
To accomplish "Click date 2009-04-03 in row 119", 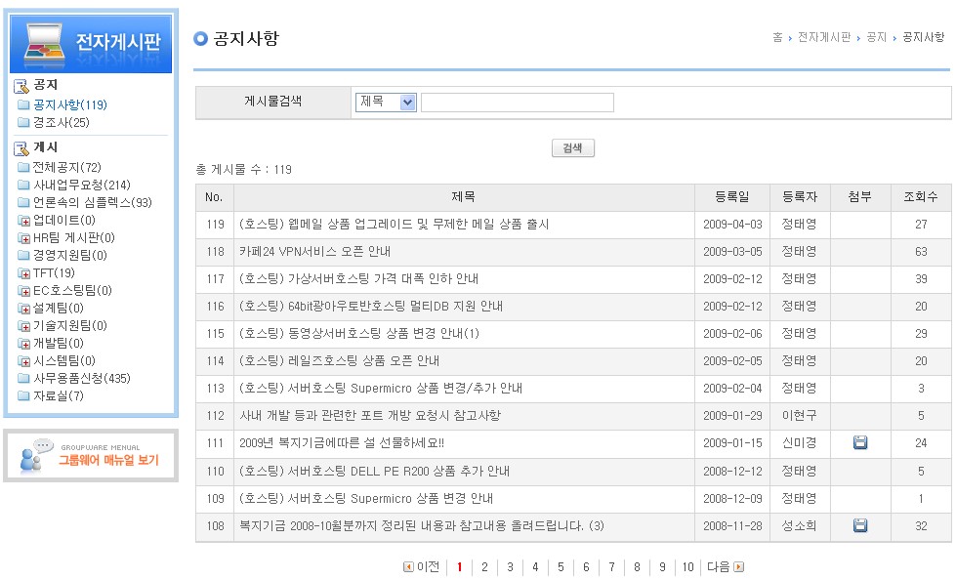I will tap(732, 225).
